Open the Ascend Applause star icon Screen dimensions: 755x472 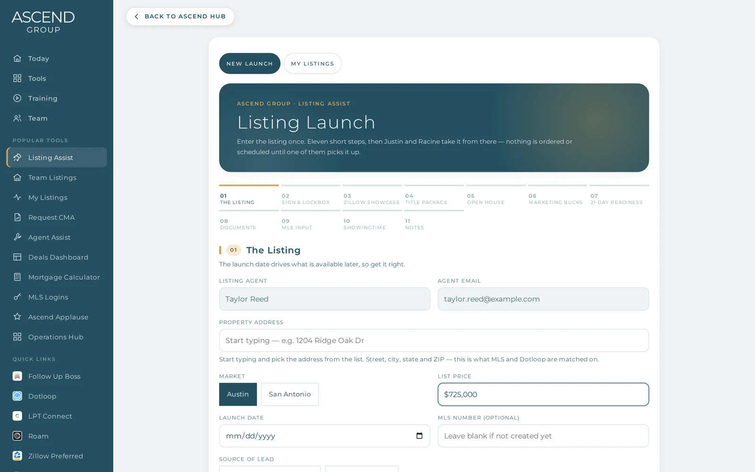(17, 317)
